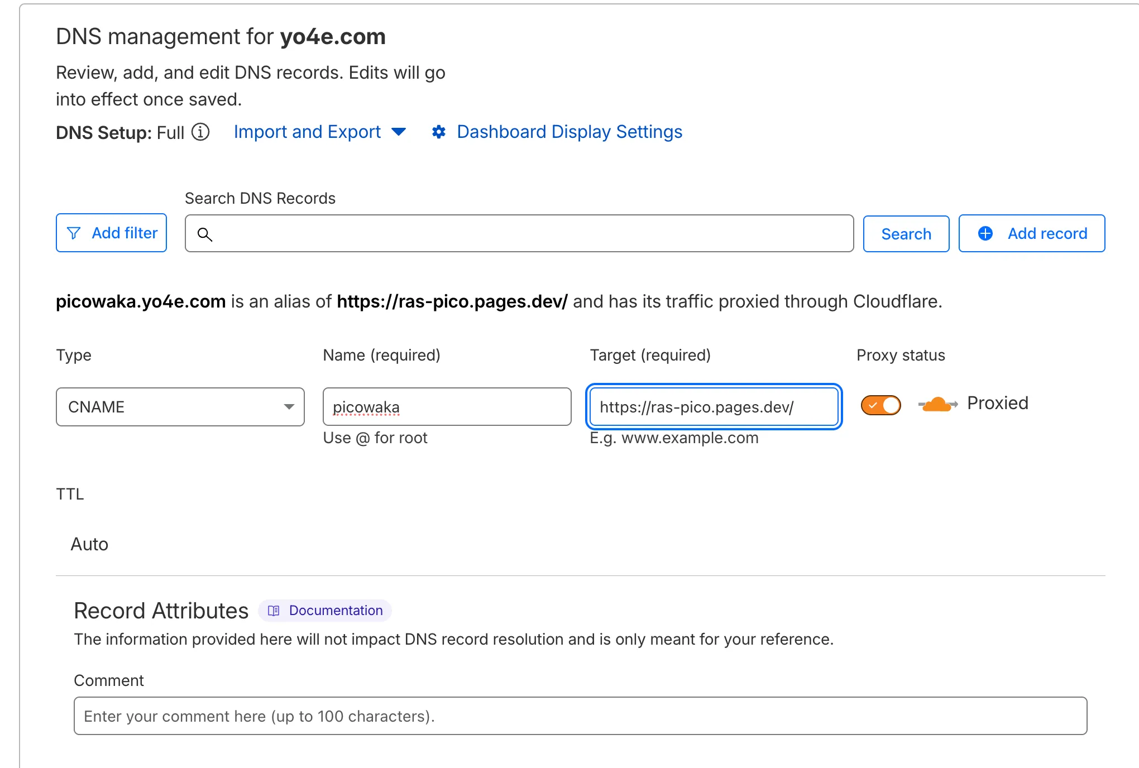Click the Add record button
1139x768 pixels.
pos(1031,233)
